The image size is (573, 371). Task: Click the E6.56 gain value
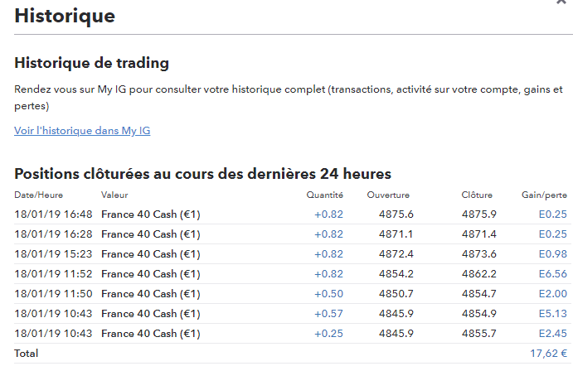point(552,274)
